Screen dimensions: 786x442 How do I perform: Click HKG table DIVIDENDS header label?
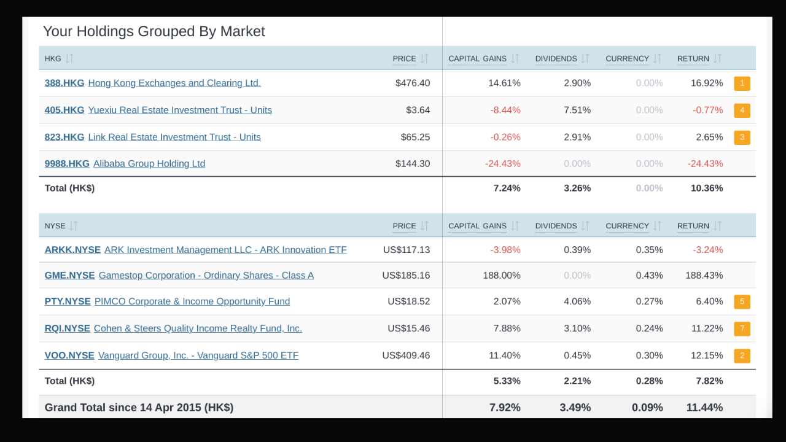pyautogui.click(x=556, y=59)
